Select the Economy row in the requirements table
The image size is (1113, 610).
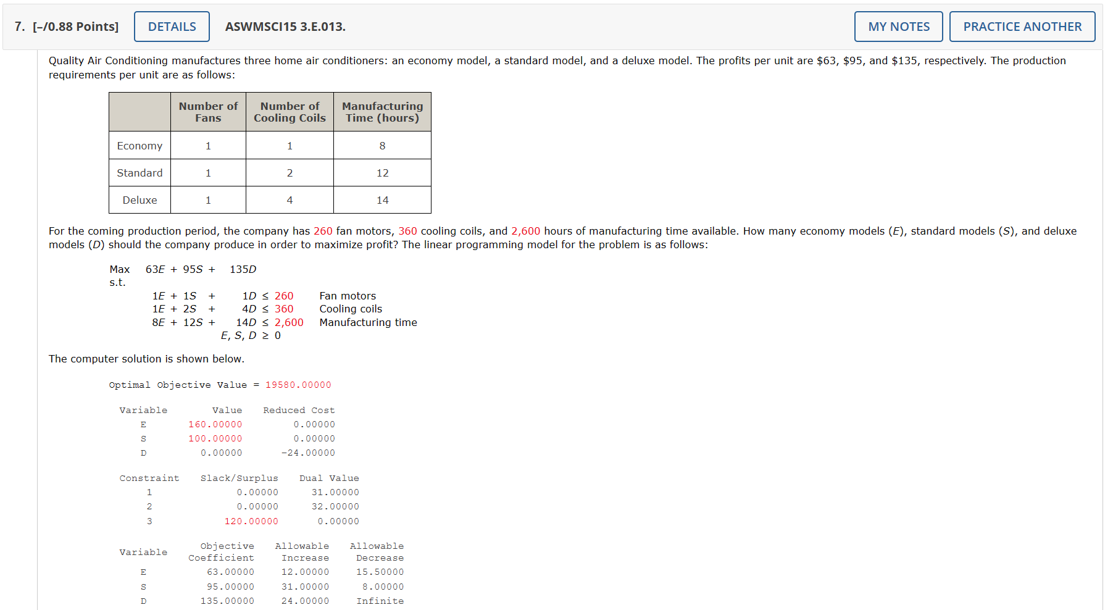(x=140, y=146)
